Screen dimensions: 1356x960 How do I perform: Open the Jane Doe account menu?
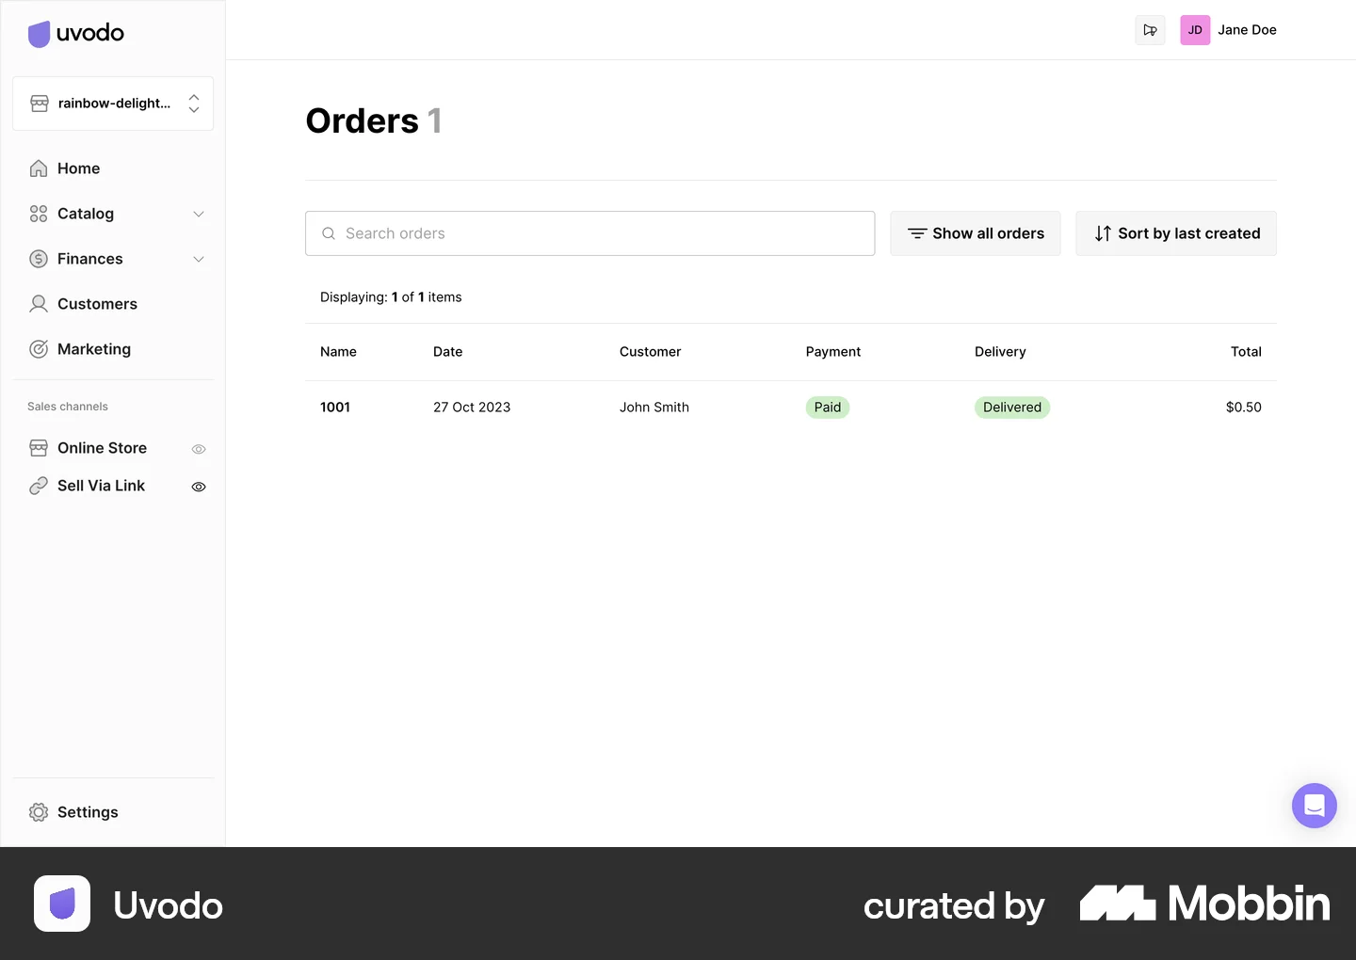(1247, 30)
